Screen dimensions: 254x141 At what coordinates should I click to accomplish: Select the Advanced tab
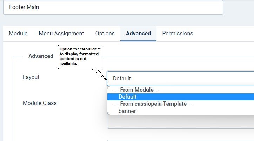click(x=138, y=34)
